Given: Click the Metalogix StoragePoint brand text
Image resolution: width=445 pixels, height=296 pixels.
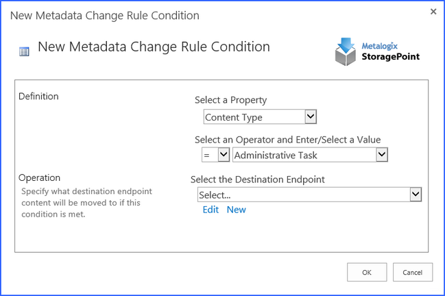Looking at the screenshot, I should point(390,52).
